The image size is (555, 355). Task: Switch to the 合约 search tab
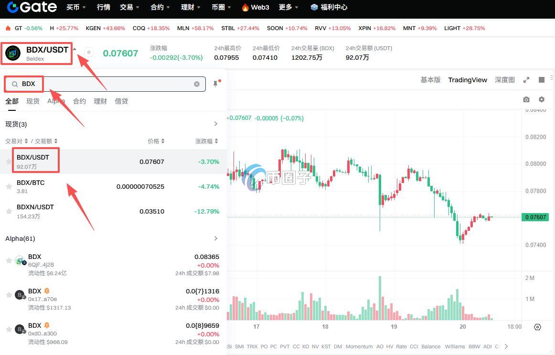click(79, 101)
